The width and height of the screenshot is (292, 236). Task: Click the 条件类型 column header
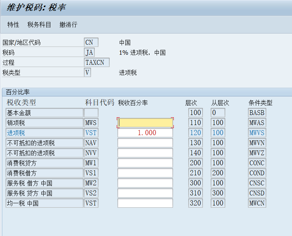[260, 103]
